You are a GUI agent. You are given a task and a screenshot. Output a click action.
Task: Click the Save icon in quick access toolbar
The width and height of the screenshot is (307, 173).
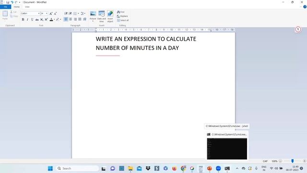click(x=8, y=2)
